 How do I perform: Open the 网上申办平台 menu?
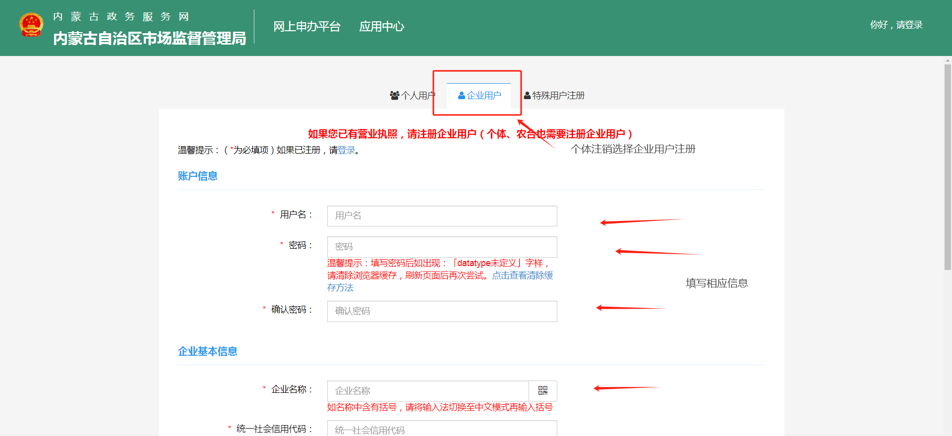306,27
